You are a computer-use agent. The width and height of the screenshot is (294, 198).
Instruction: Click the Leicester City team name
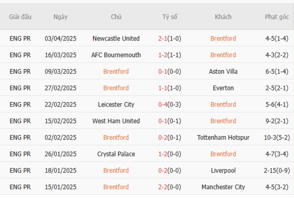[116, 104]
